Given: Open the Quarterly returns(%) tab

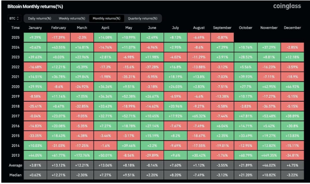Looking at the screenshot, I should (142, 19).
